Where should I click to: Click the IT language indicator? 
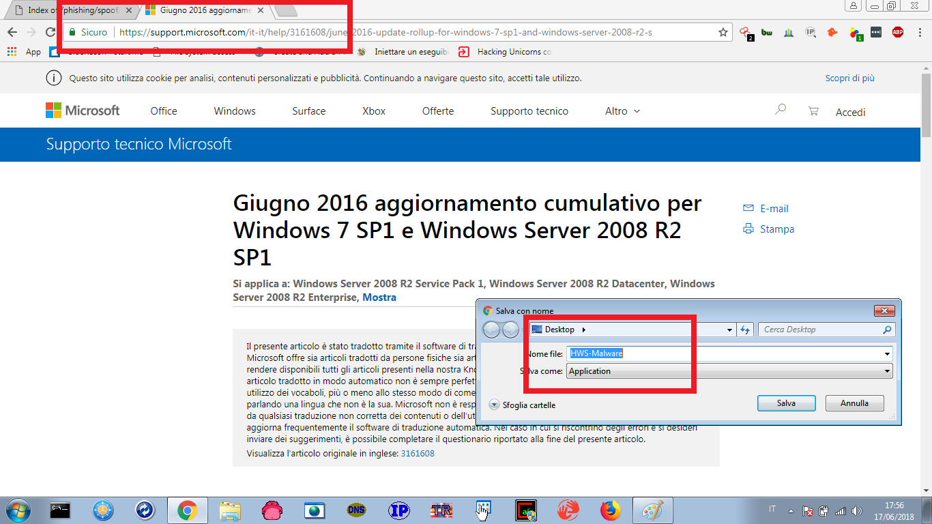pos(772,510)
